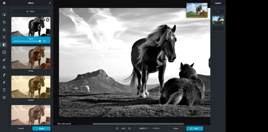Choose the Gordon effect thumbnail
Viewport: 268px width, 132px height.
(31, 87)
